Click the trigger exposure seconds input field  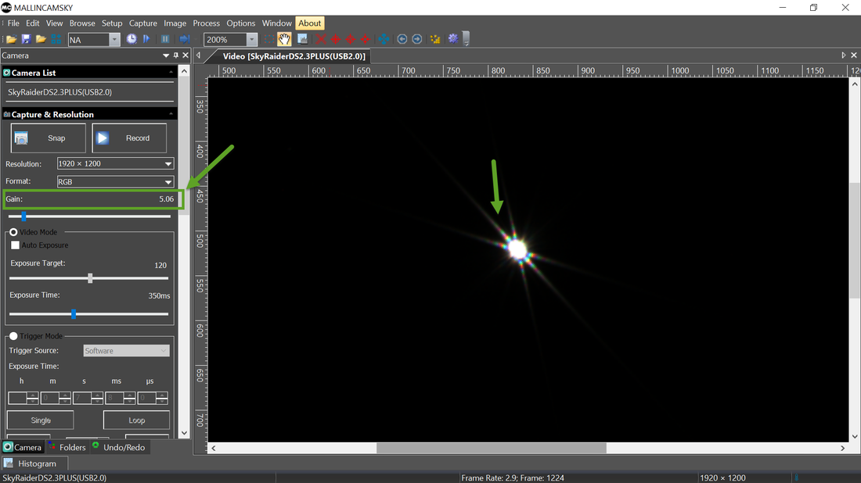click(82, 398)
